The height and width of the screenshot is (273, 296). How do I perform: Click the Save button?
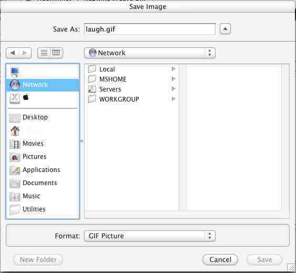pyautogui.click(x=264, y=259)
